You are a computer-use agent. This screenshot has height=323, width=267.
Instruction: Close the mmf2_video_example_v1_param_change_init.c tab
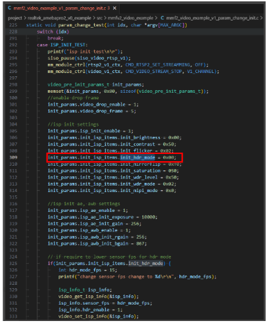coord(114,8)
